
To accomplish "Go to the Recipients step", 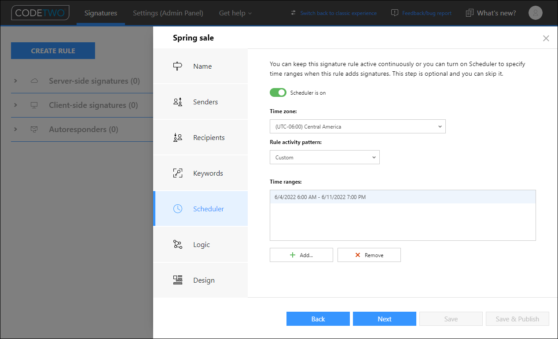I will tap(201, 138).
